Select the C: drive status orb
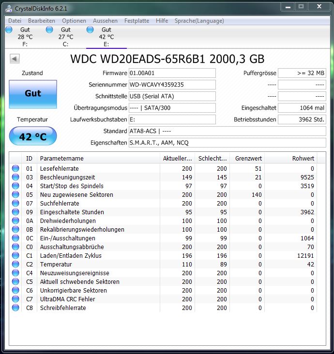This screenshot has height=354, width=334. point(49,29)
